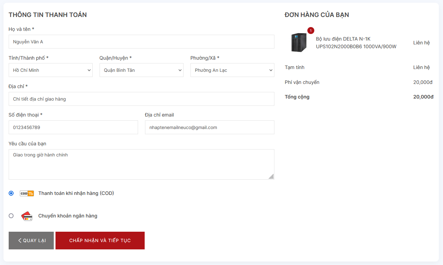The width and height of the screenshot is (443, 265).
Task: Click the Phí vận chuyển 20,000đ value
Action: coord(423,82)
